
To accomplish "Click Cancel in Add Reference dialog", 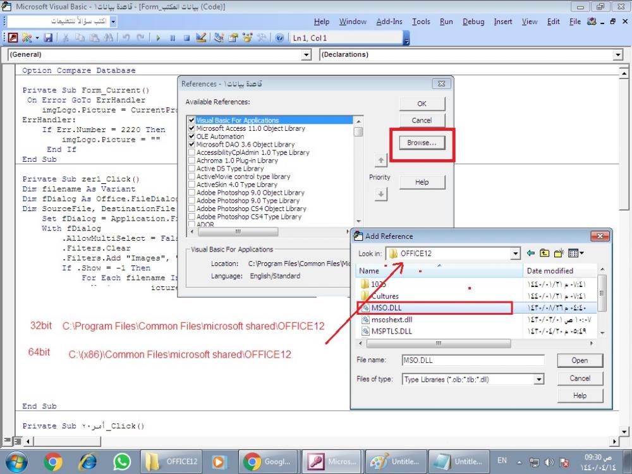I will click(x=580, y=378).
